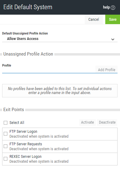Click the Deactivate exit points button

pyautogui.click(x=107, y=122)
